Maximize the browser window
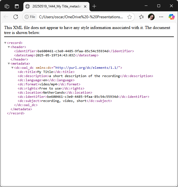Screen dimensions: 178x187 tap(159, 6)
